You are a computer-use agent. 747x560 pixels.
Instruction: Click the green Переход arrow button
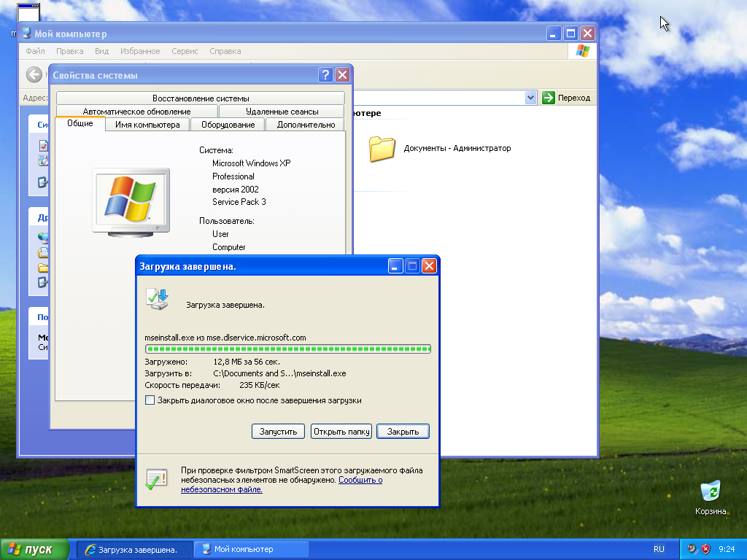click(549, 98)
